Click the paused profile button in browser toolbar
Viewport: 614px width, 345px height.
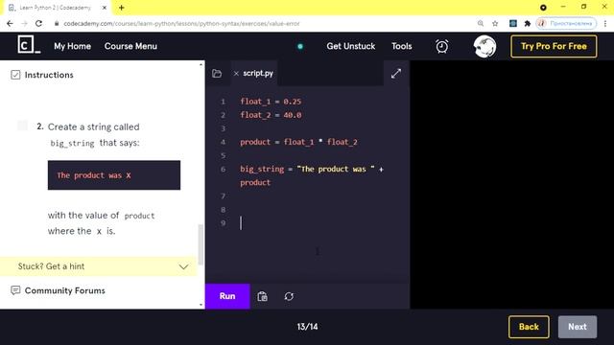566,23
